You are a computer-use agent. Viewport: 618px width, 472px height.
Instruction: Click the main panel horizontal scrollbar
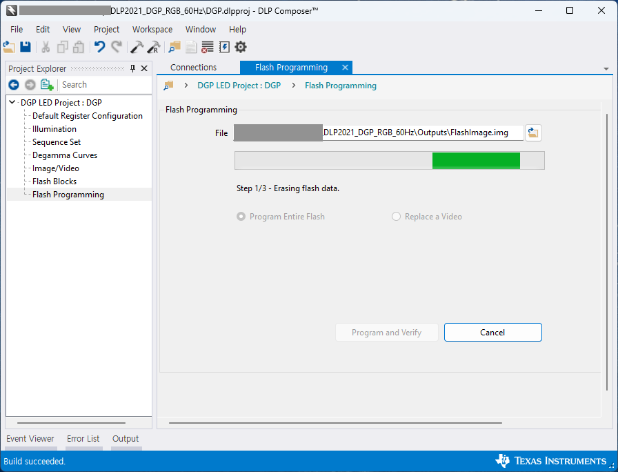coord(335,423)
